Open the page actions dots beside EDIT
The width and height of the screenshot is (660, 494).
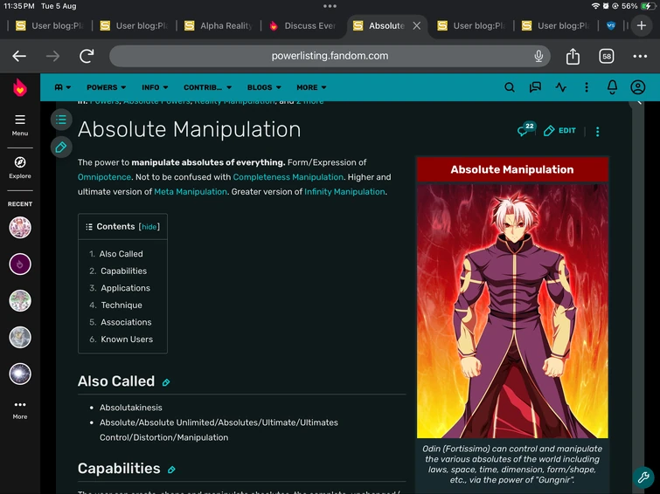pyautogui.click(x=597, y=132)
